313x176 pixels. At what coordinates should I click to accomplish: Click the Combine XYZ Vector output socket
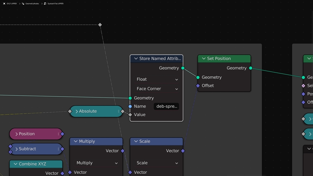pyautogui.click(x=62, y=174)
